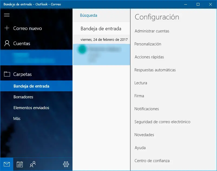Open Respuestas automáticas settings
217x171 pixels.
tap(155, 70)
